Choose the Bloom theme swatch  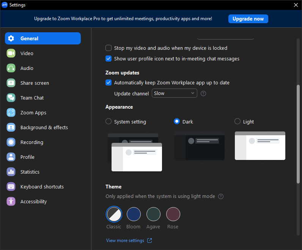click(x=134, y=214)
